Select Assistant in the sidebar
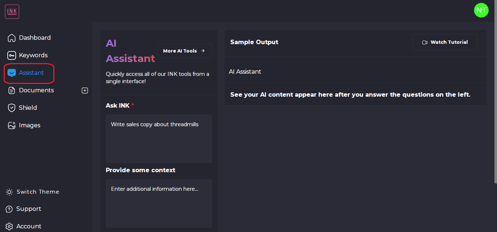The image size is (497, 232). coord(31,73)
